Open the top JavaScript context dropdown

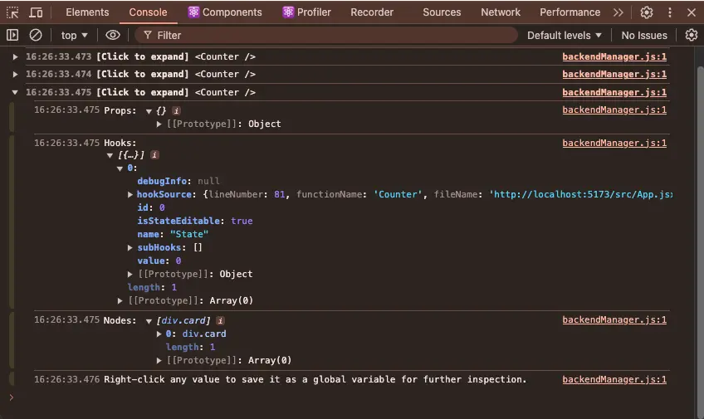coord(75,35)
